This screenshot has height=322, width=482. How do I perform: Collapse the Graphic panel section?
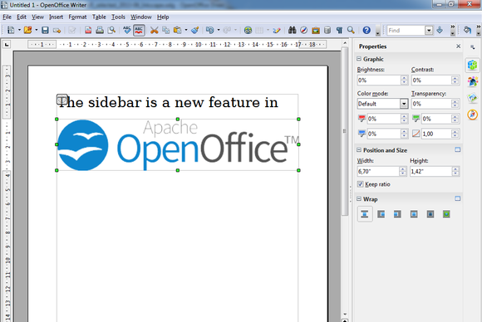pyautogui.click(x=359, y=59)
